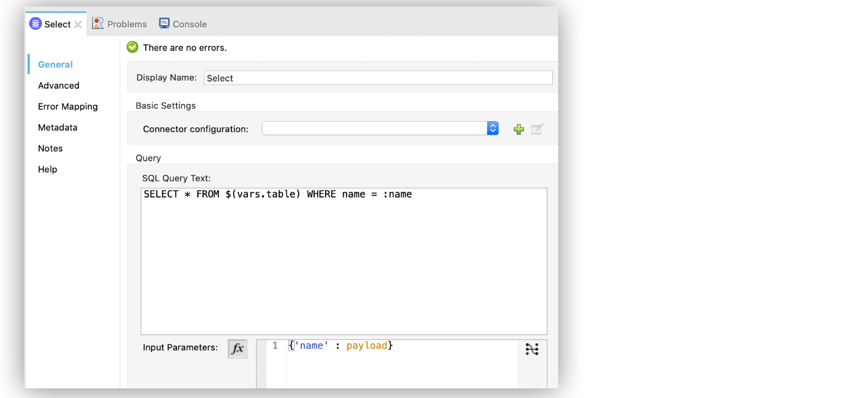Go to the Advanced settings section

[58, 85]
